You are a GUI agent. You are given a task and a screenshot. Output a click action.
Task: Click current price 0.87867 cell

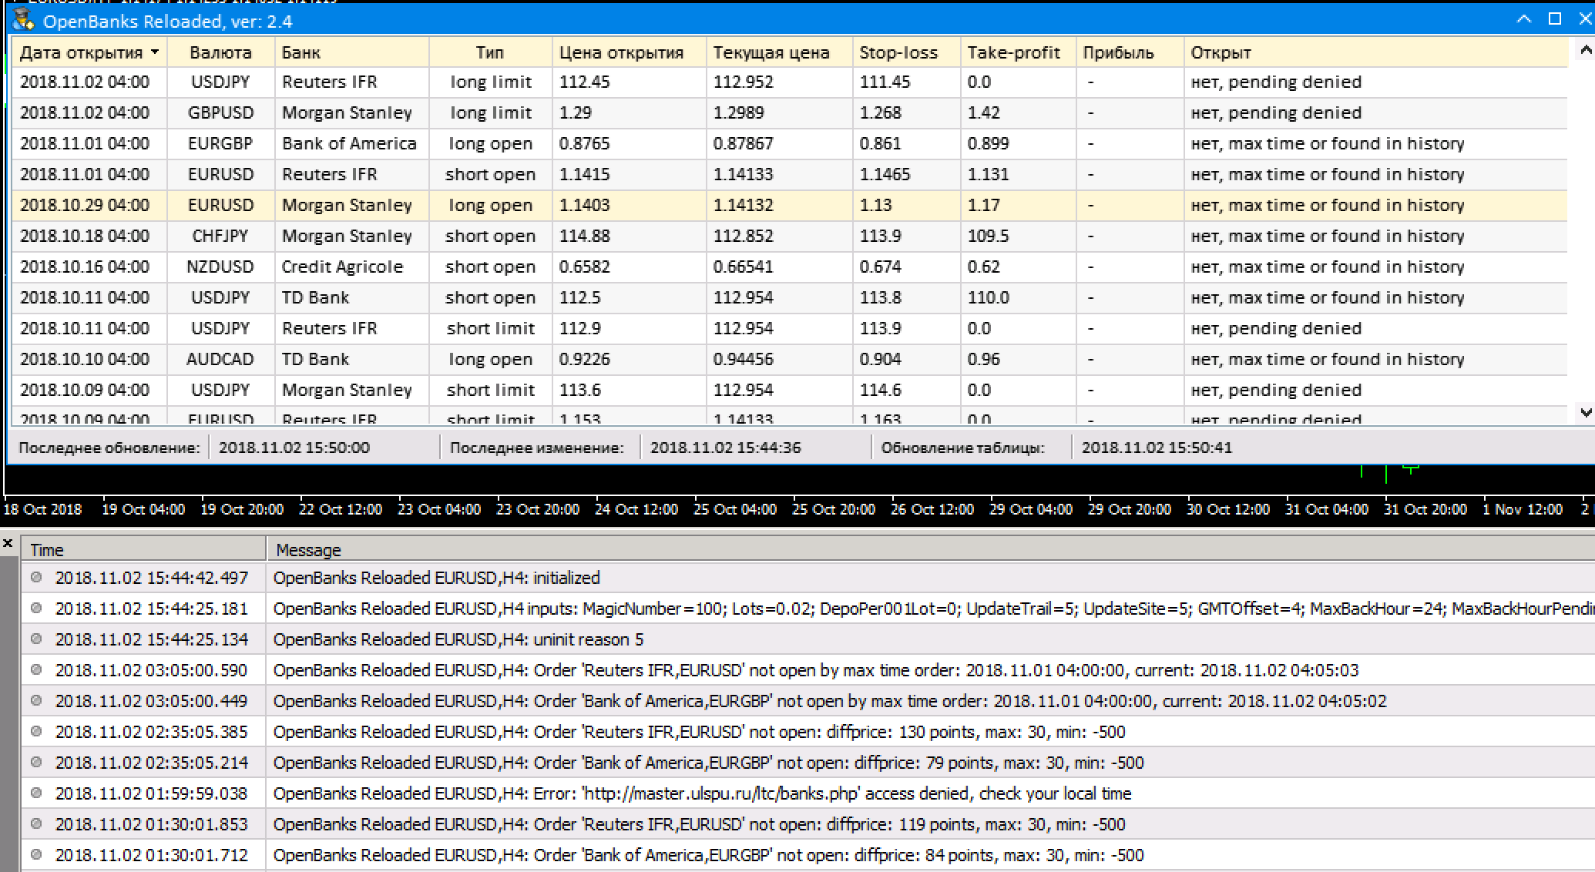(779, 143)
